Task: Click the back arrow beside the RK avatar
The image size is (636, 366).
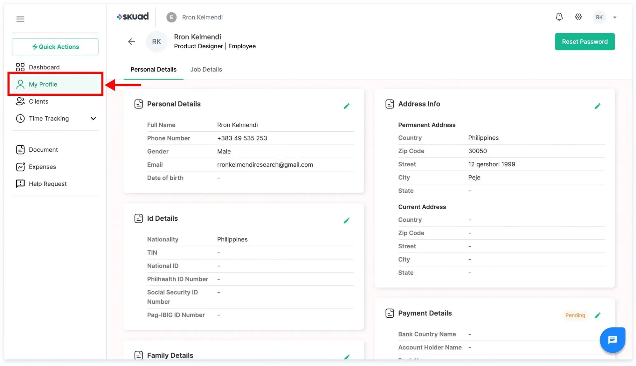Action: pyautogui.click(x=131, y=42)
